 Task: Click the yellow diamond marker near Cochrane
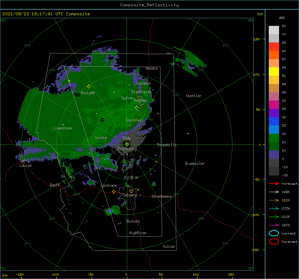(114, 191)
